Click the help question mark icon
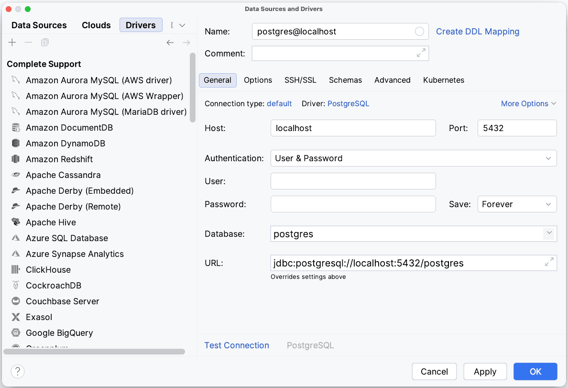 pos(18,371)
